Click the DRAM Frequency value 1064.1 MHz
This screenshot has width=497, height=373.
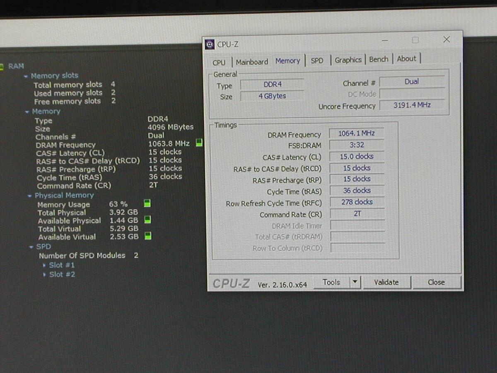[x=356, y=133]
